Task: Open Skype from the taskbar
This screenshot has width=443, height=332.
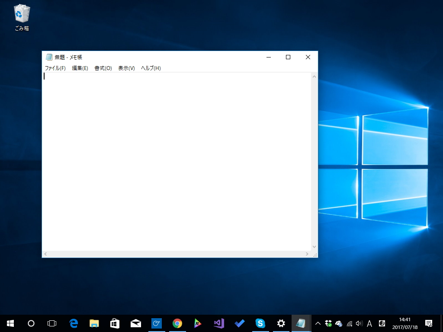Action: pos(260,323)
